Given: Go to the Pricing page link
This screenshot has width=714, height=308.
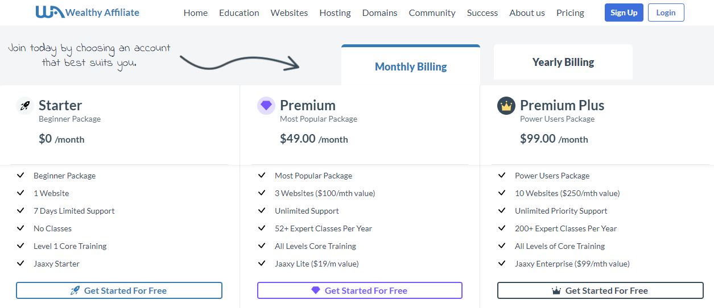Looking at the screenshot, I should pos(570,13).
